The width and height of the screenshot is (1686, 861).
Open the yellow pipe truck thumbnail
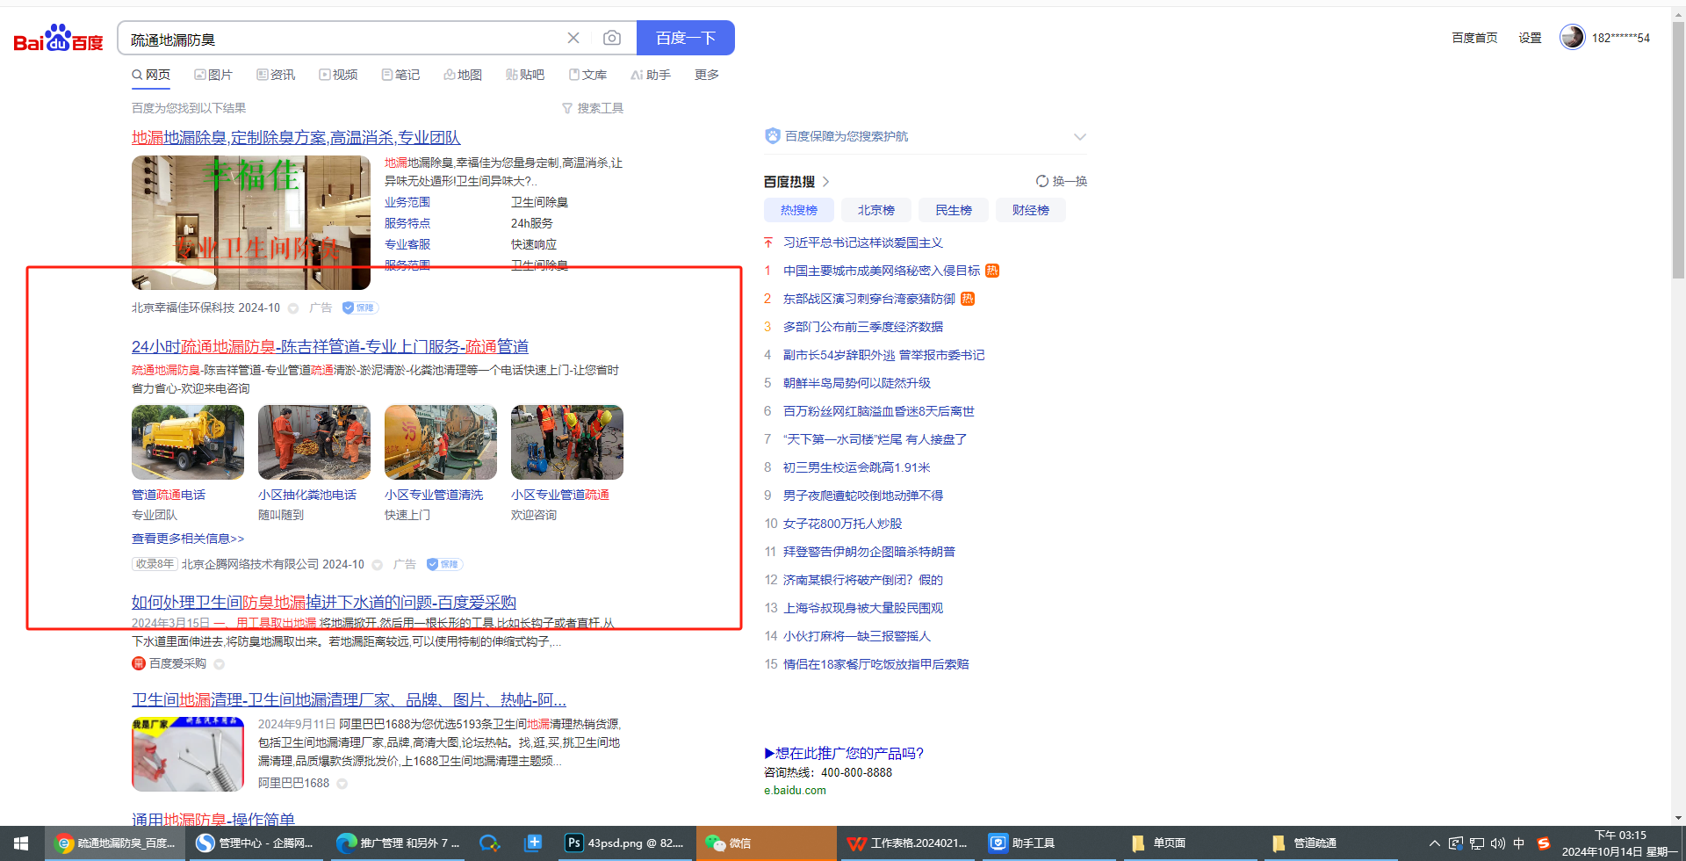(187, 442)
